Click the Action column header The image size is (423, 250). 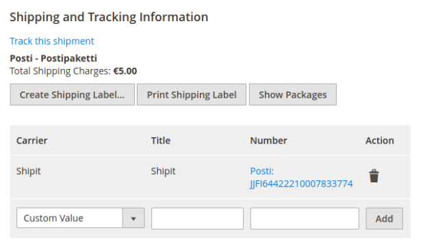click(x=380, y=141)
